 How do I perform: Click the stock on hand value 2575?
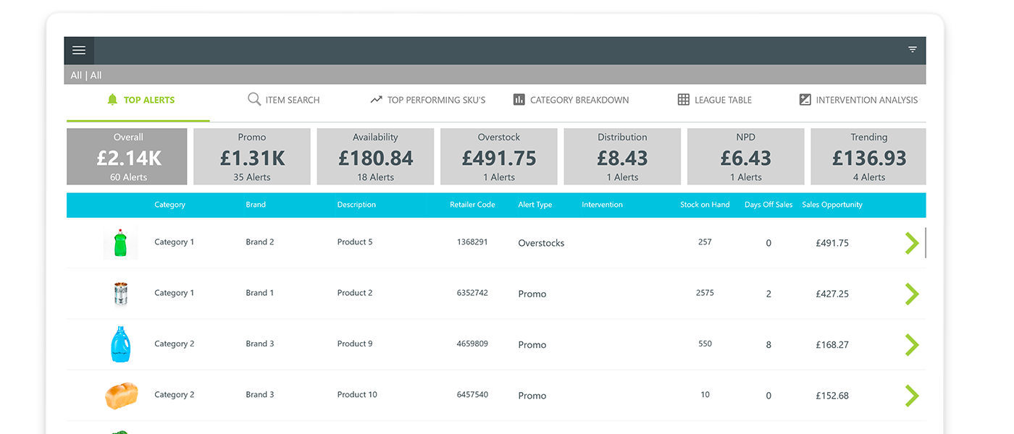point(705,293)
